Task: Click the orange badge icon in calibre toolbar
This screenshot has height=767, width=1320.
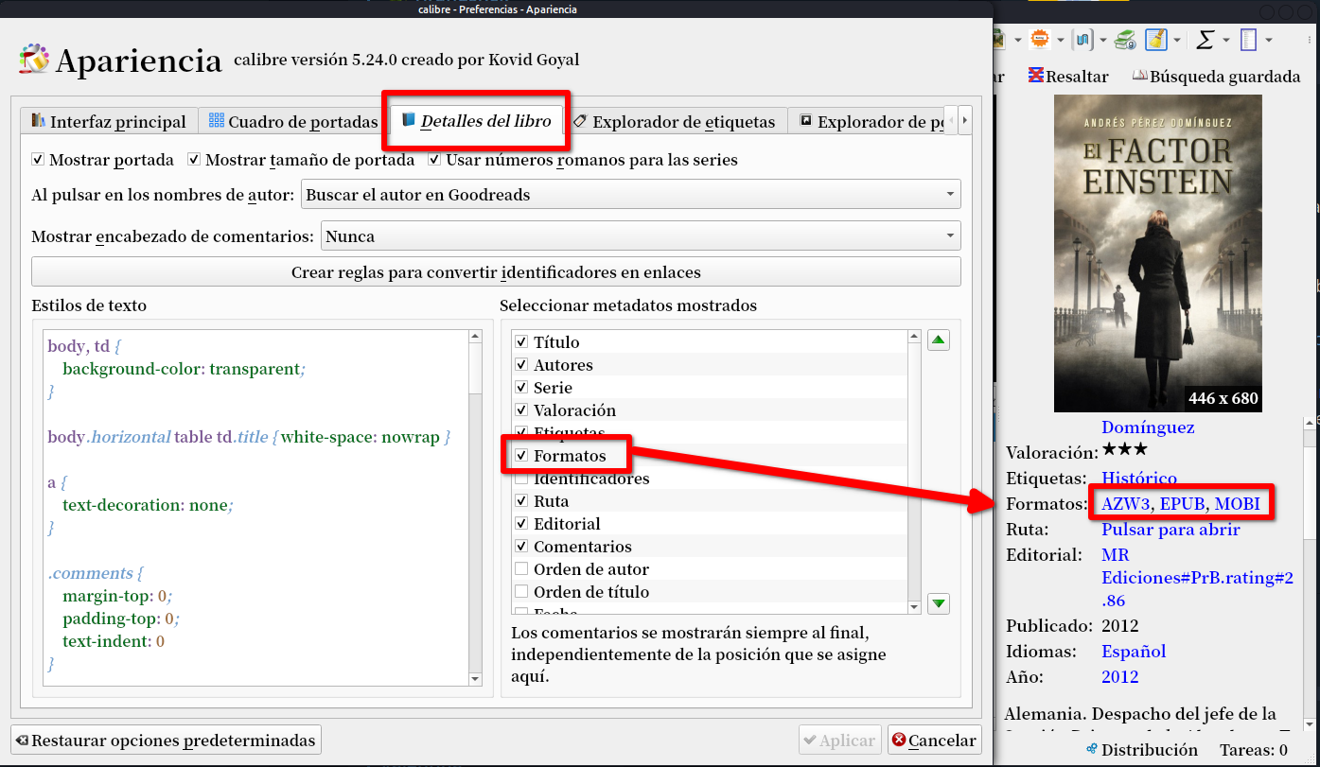Action: (1041, 40)
